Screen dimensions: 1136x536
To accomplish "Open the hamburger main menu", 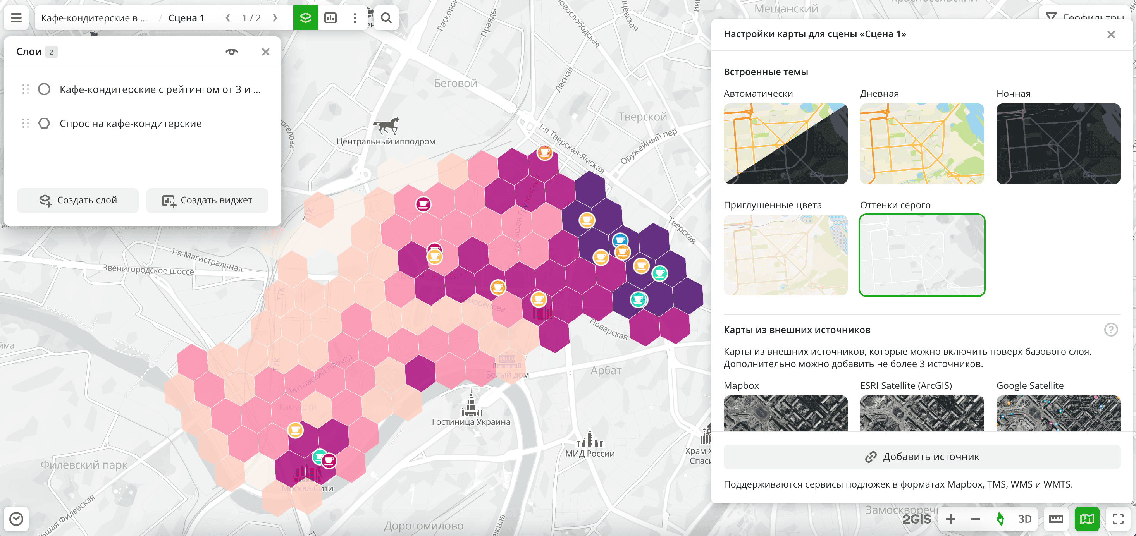I will [x=16, y=18].
